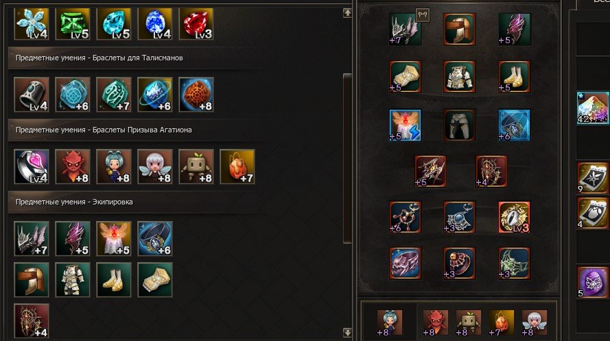Click the +6 belt in Экипировка skills row
The width and height of the screenshot is (610, 341).
(155, 239)
